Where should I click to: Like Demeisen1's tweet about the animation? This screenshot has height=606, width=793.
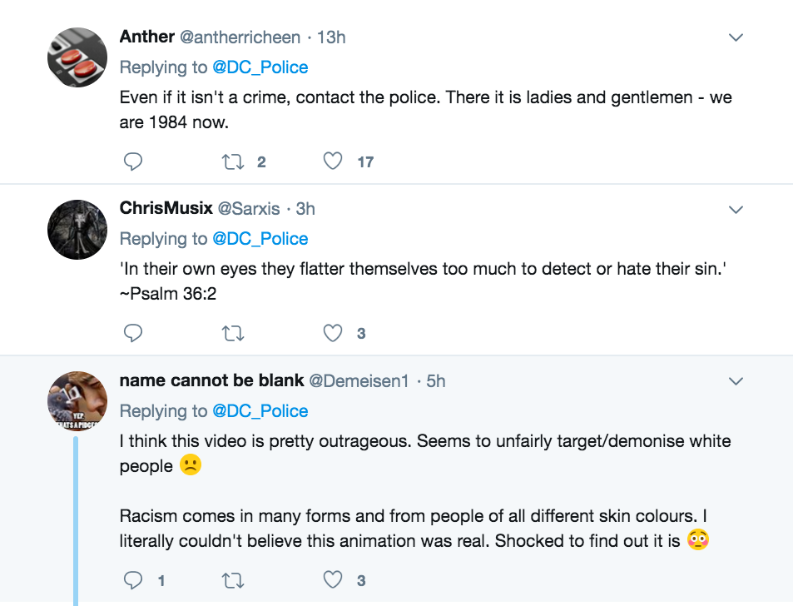tap(333, 580)
